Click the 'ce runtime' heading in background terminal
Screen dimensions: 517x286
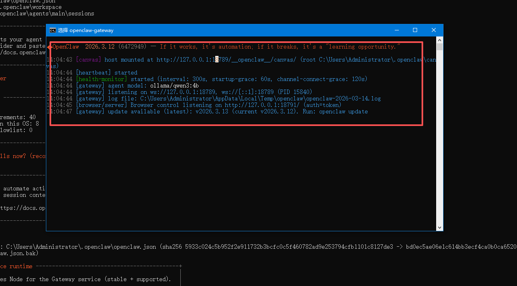point(16,266)
